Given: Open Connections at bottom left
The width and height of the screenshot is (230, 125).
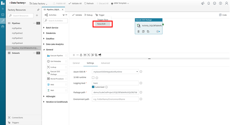Looking at the screenshot, I should point(16,118).
